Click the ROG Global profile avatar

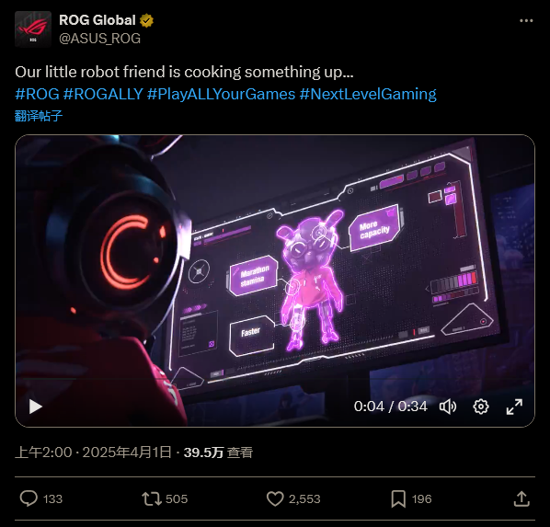click(x=33, y=29)
